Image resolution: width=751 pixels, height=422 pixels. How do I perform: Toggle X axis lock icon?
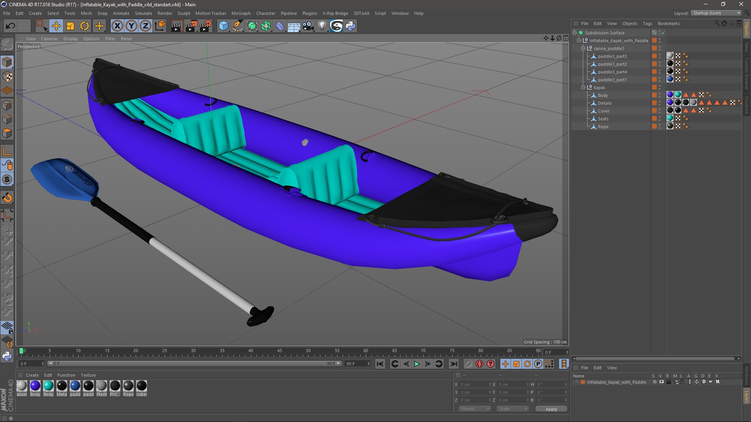click(x=117, y=26)
